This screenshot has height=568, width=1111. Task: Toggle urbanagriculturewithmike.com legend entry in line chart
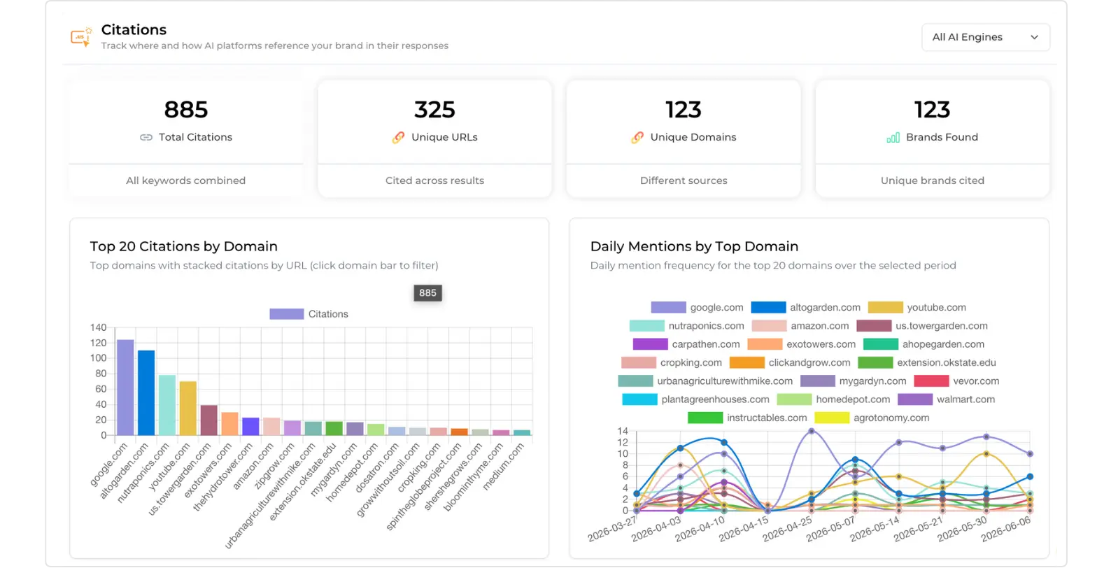tap(705, 381)
